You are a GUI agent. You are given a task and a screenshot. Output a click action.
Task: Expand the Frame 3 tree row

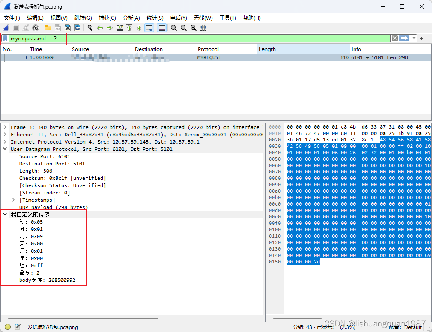pos(5,127)
